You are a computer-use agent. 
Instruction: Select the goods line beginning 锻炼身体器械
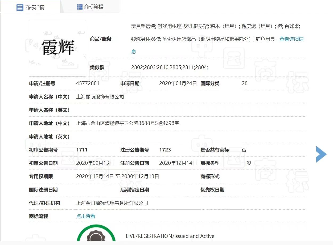click(x=203, y=39)
